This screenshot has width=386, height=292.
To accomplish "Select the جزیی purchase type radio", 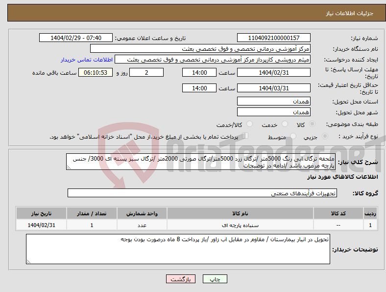I will [x=325, y=136].
